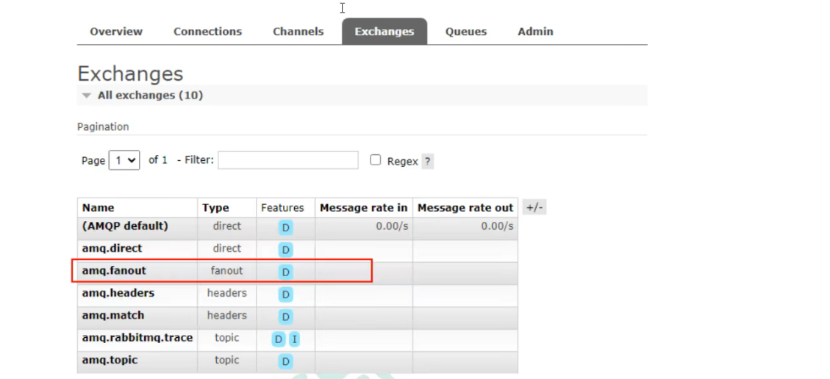Click headers type of amq.match row
Viewport: 830px width, 379px height.
pos(226,315)
